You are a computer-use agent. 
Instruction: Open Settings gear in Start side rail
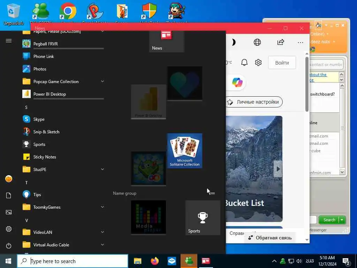9,229
